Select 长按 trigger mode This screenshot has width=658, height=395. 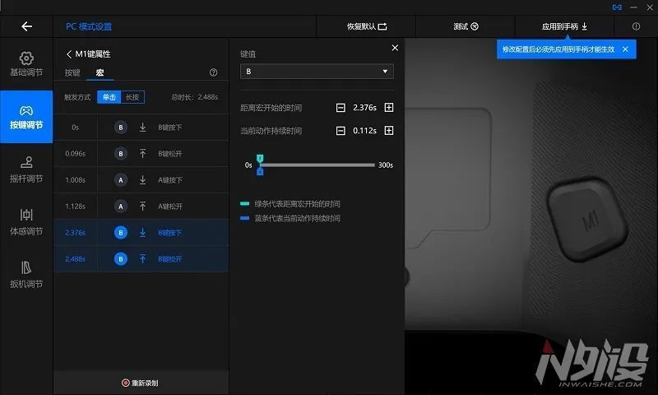point(132,97)
